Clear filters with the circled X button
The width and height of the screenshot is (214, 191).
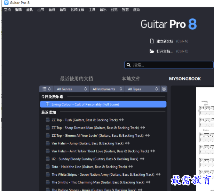coord(164,89)
